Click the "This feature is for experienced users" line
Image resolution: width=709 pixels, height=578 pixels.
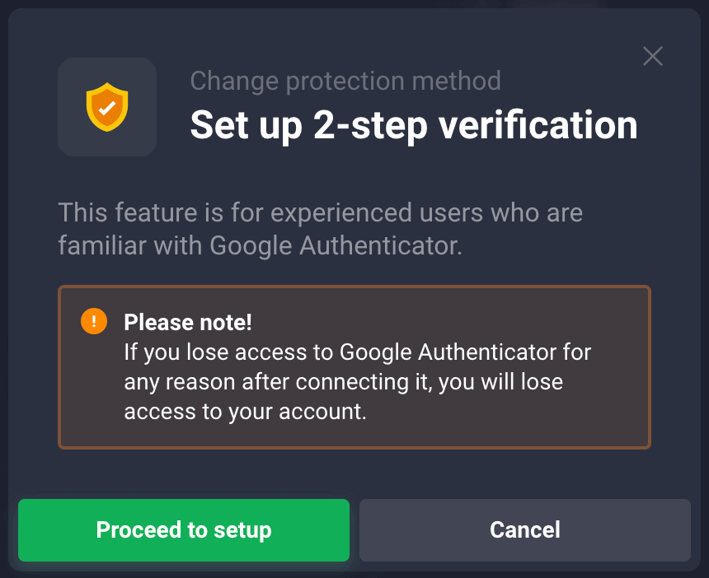tap(320, 212)
